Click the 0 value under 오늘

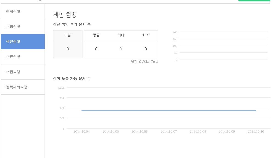coord(68,49)
